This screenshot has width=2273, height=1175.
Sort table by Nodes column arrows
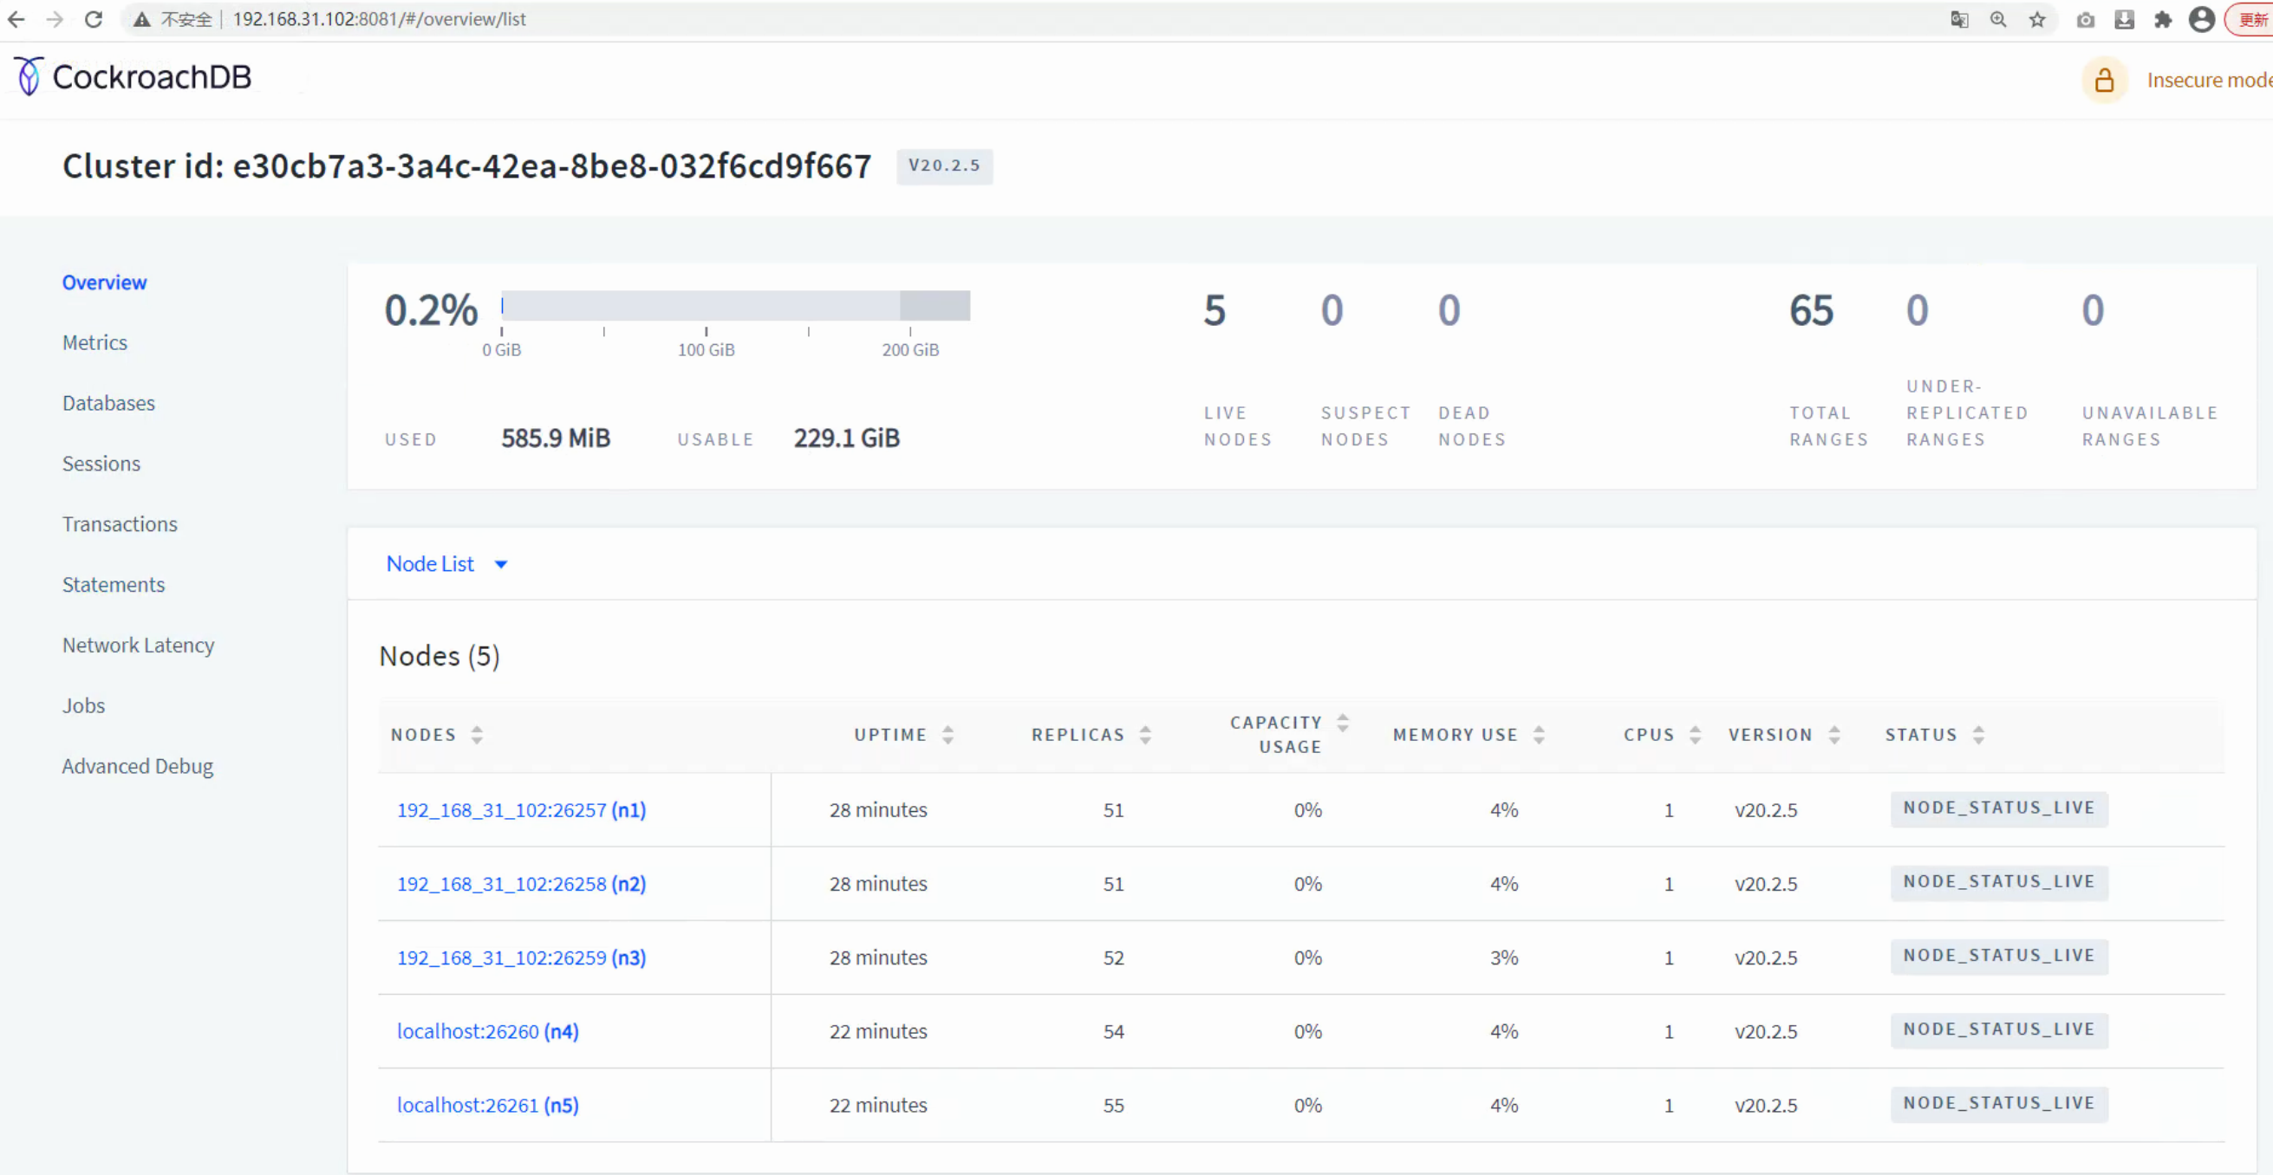(477, 736)
